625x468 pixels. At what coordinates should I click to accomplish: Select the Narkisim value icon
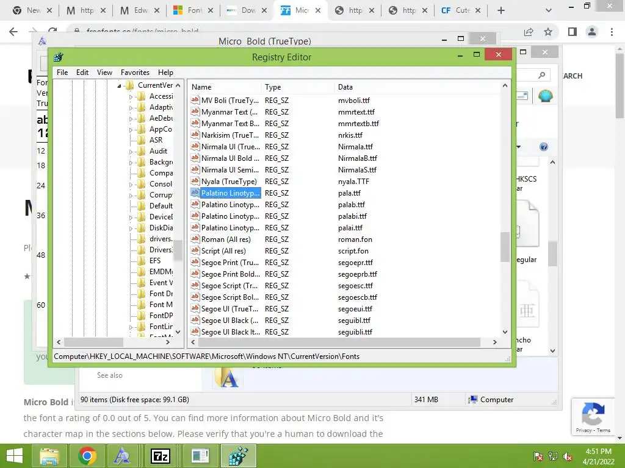click(195, 135)
